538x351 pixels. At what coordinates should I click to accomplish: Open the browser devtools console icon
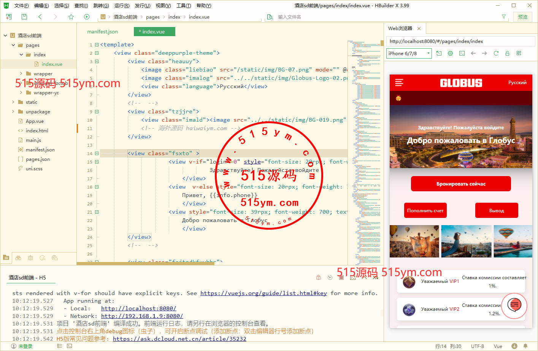point(462,53)
